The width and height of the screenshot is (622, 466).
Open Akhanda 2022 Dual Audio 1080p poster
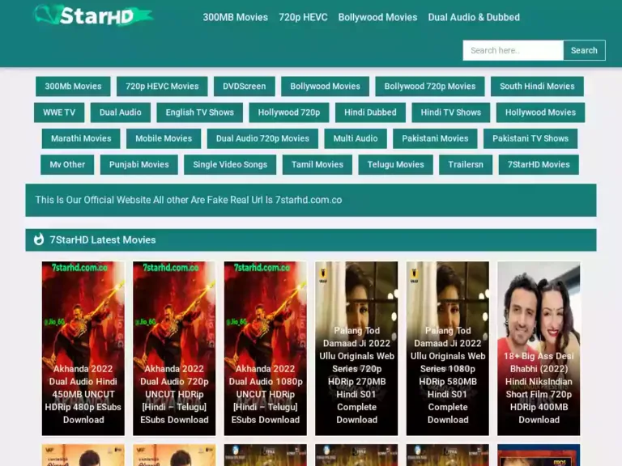click(266, 349)
